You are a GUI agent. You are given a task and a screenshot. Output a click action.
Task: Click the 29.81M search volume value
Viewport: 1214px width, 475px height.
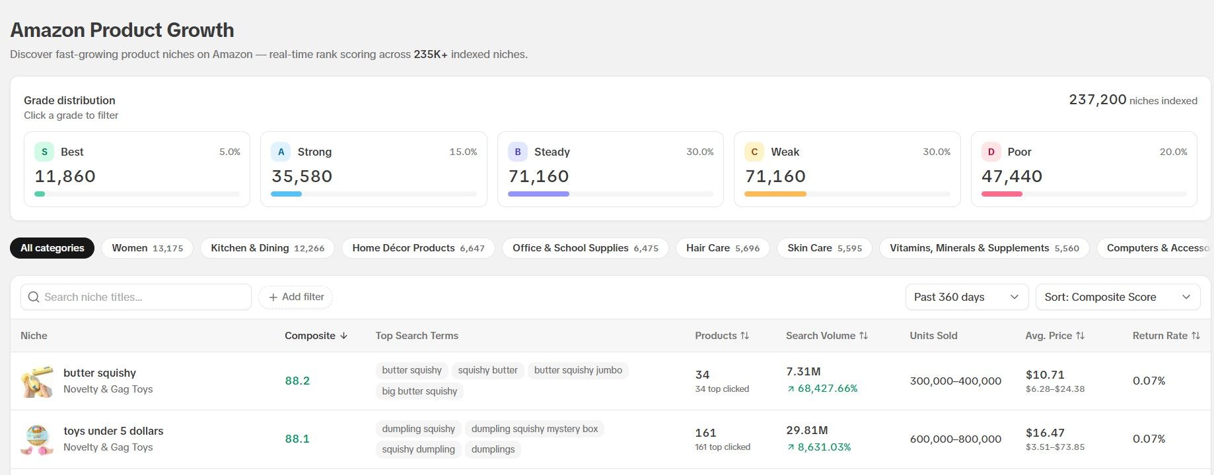pos(806,430)
